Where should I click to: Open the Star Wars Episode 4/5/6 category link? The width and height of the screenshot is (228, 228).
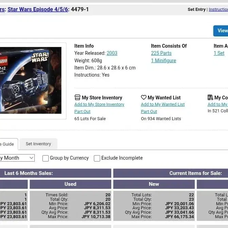[x=38, y=9]
